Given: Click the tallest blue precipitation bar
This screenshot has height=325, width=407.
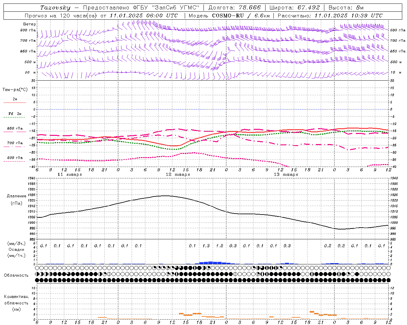Looking at the screenshot, I should [x=210, y=263].
